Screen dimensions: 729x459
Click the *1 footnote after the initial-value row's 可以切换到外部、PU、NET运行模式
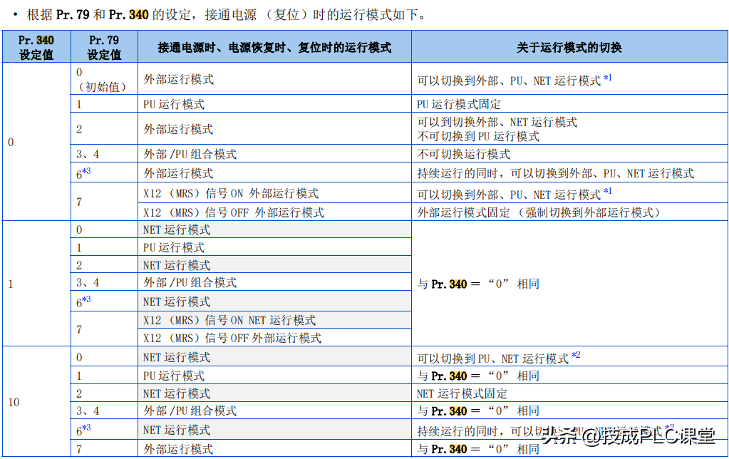coord(607,78)
